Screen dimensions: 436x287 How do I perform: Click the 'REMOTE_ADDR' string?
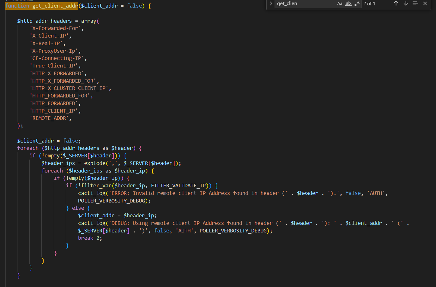tap(49, 118)
